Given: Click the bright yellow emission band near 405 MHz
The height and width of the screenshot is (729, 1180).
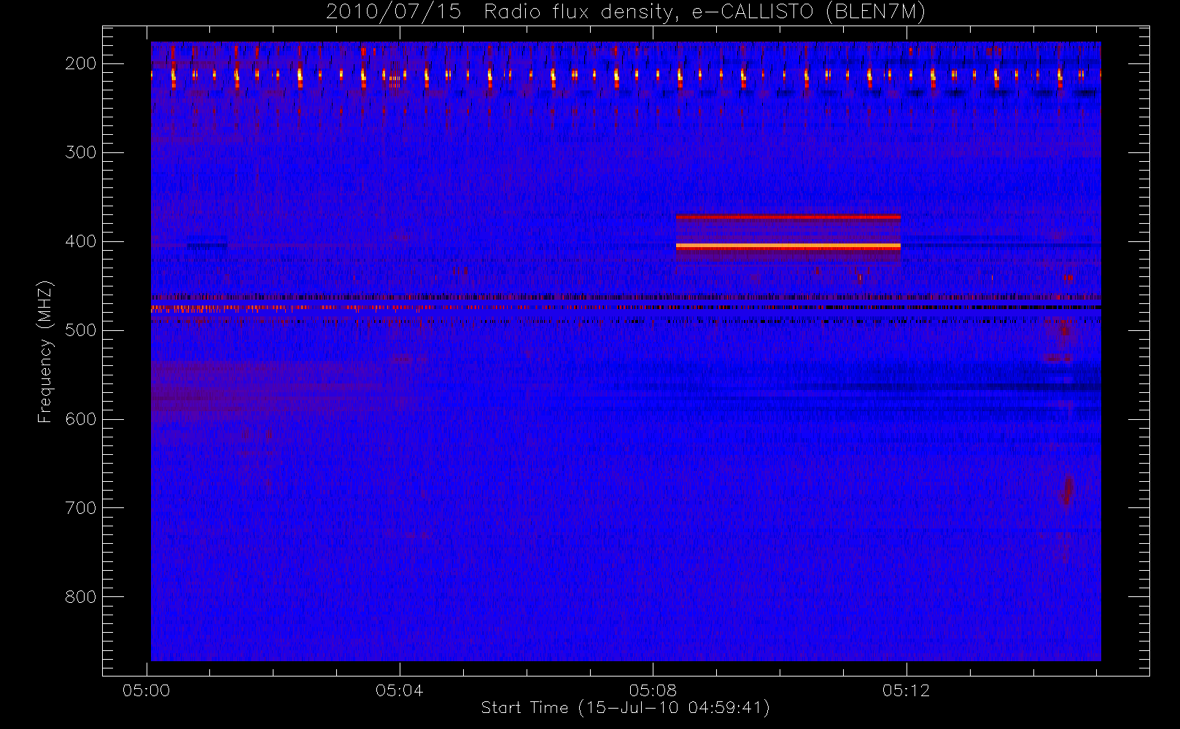Looking at the screenshot, I should 788,246.
